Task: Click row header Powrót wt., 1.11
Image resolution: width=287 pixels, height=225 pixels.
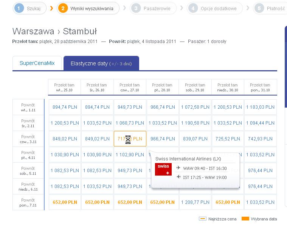Action: point(28,107)
